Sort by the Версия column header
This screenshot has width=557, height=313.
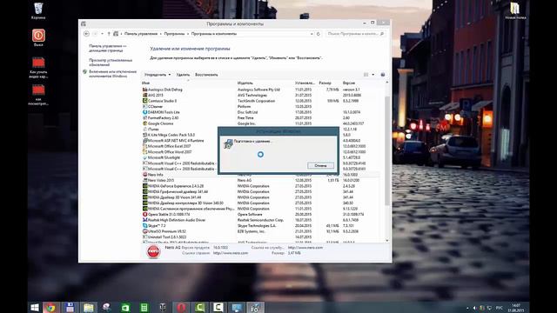coord(349,83)
